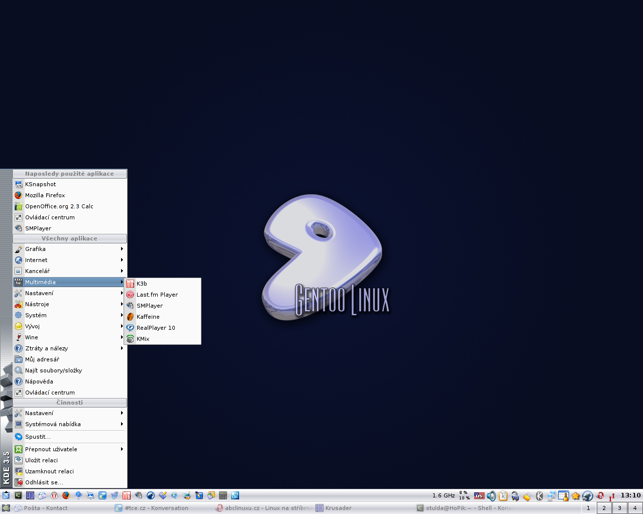Viewport: 643px width, 514px height.
Task: Click the 1.6 GHz CPU frequency indicator
Action: [x=443, y=495]
